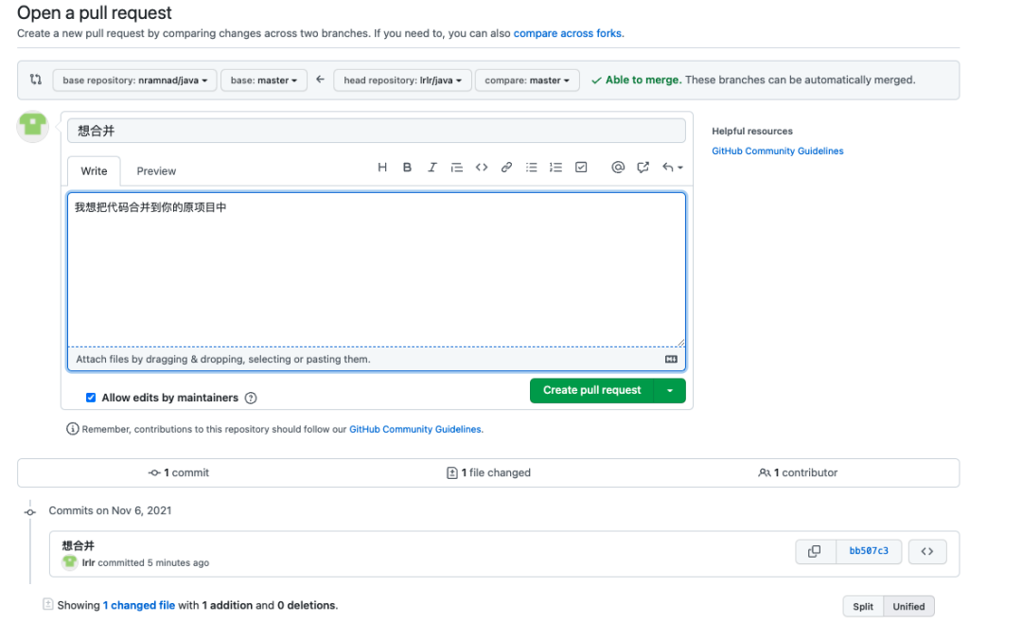Switch to the Preview tab
1022x622 pixels.
pos(156,170)
